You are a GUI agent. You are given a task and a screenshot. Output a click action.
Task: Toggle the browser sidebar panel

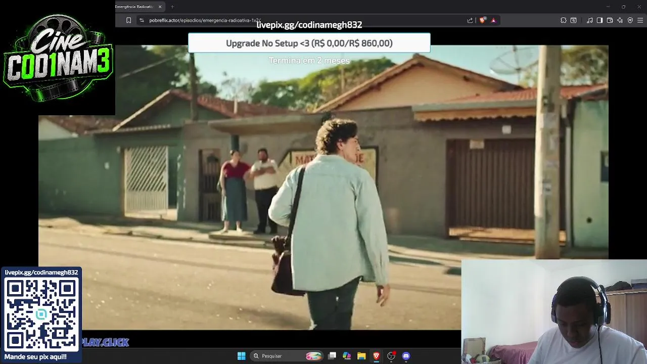[599, 20]
